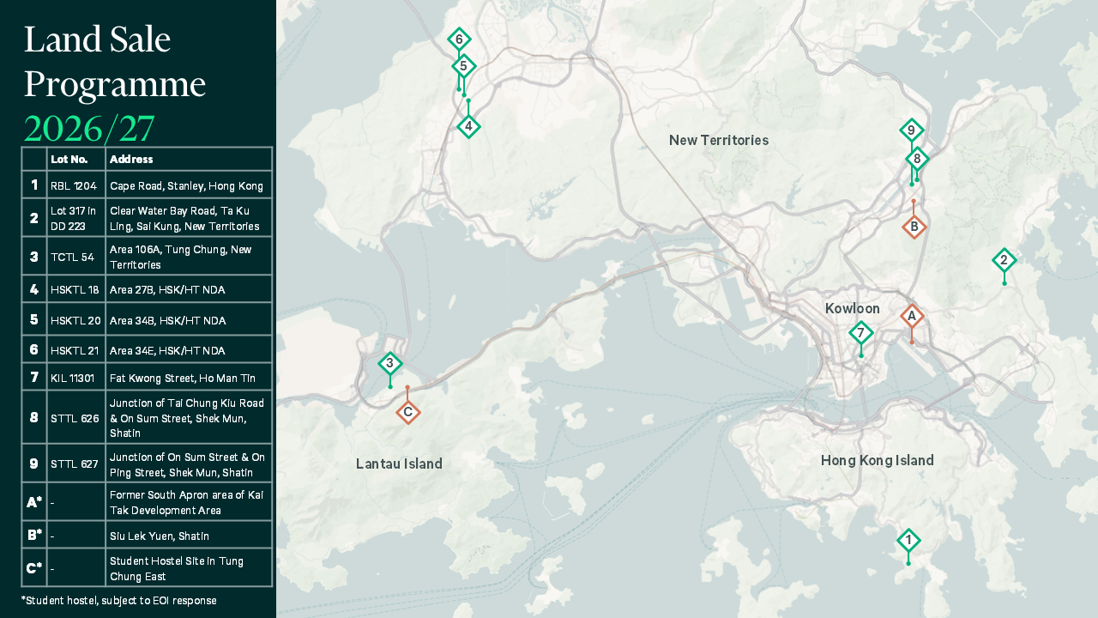The width and height of the screenshot is (1098, 618).
Task: Click the RBL 1204 lot number cell
Action: coord(74,185)
